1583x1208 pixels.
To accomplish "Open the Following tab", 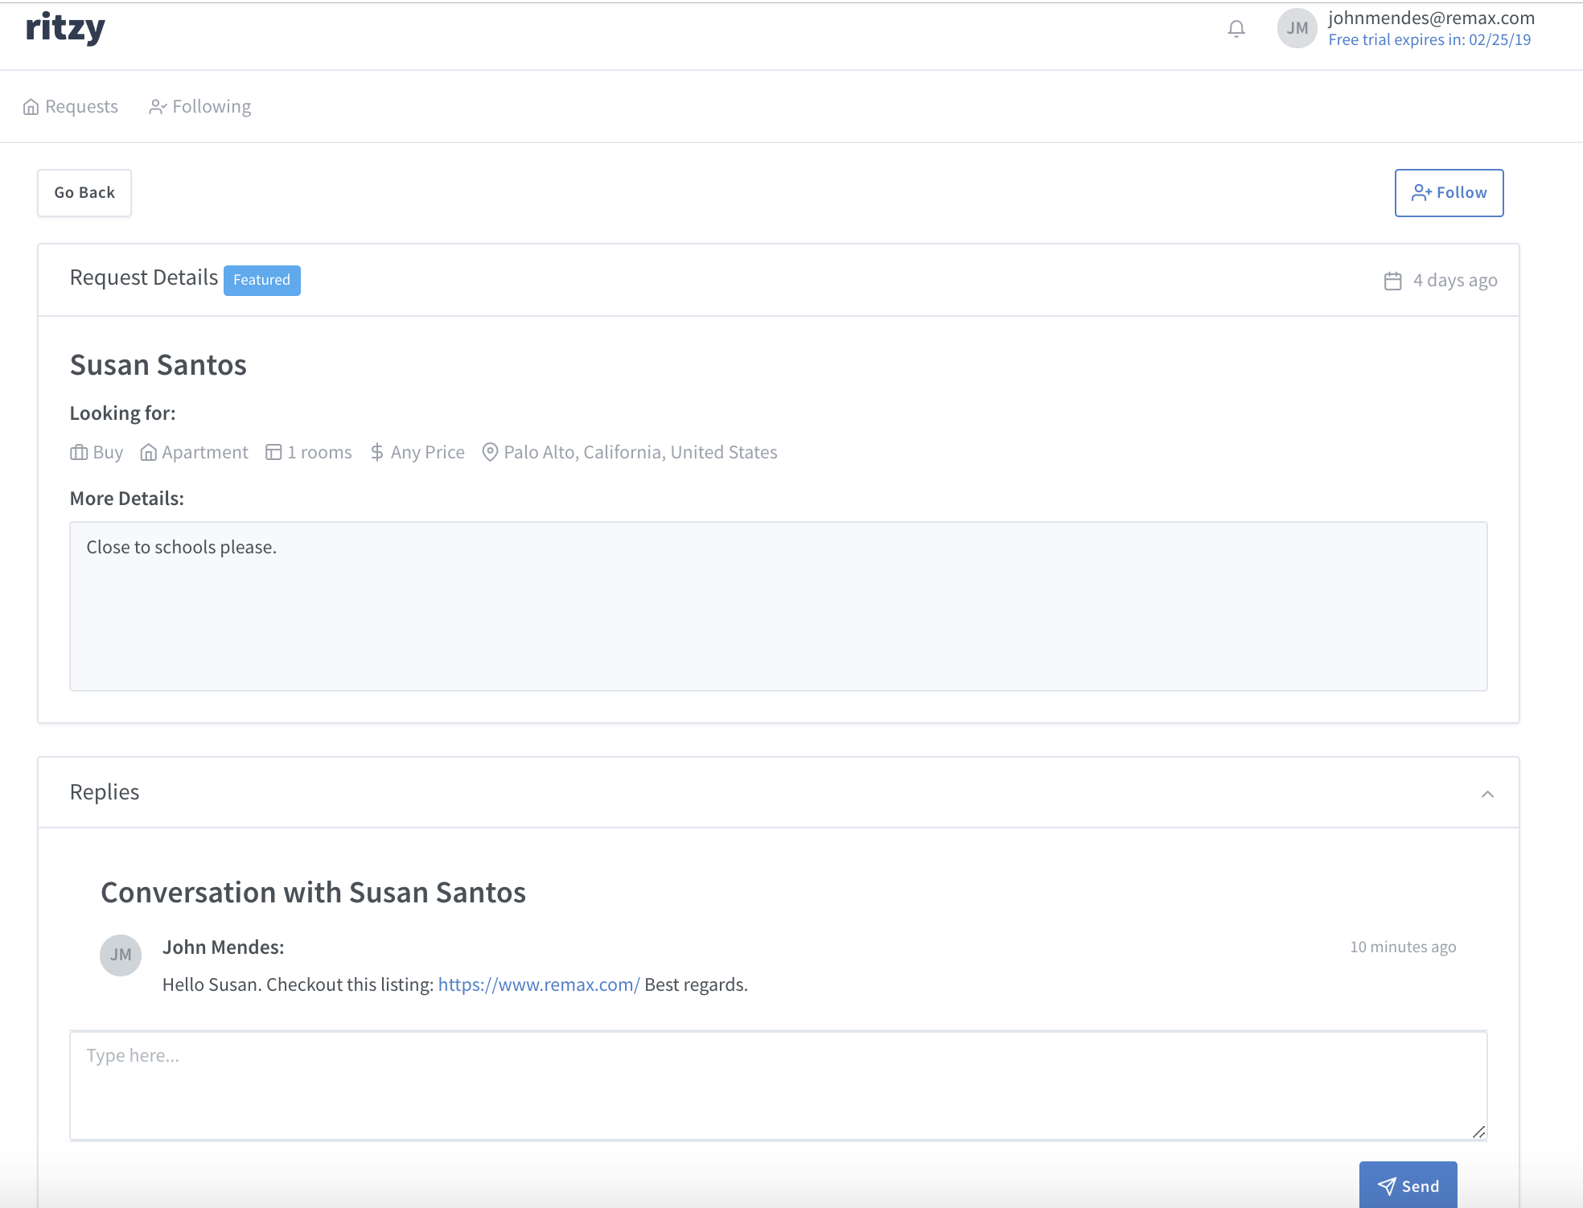I will [200, 107].
